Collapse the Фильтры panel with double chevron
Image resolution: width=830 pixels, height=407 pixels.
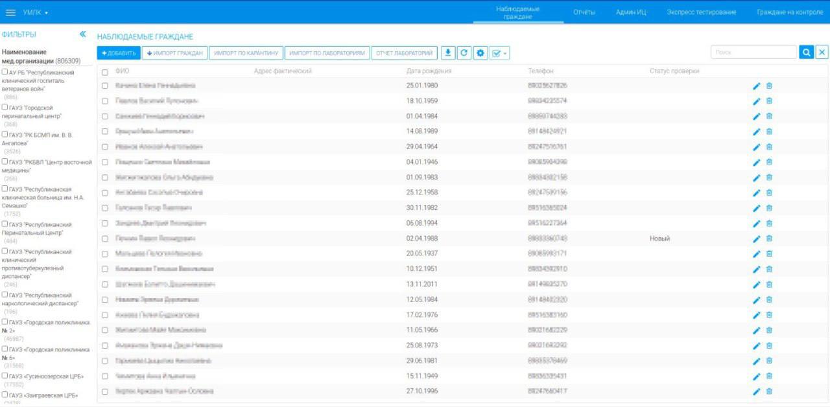(x=82, y=34)
